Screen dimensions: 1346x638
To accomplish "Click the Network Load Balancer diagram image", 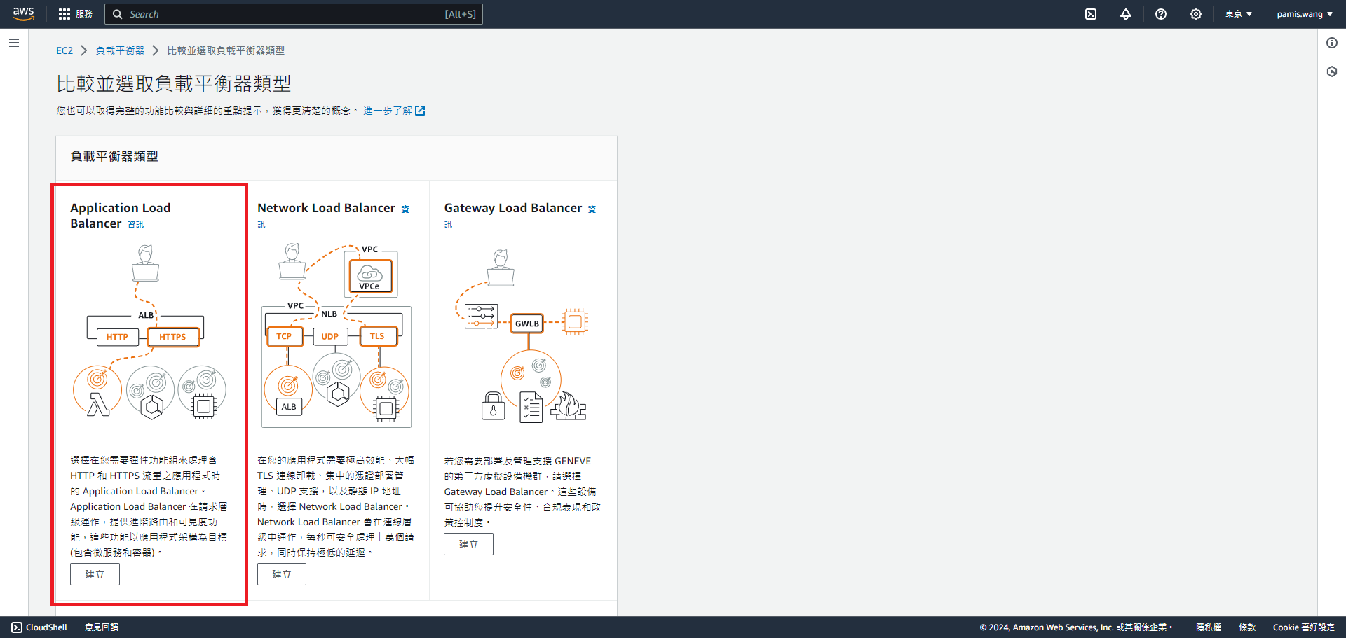I will [336, 335].
